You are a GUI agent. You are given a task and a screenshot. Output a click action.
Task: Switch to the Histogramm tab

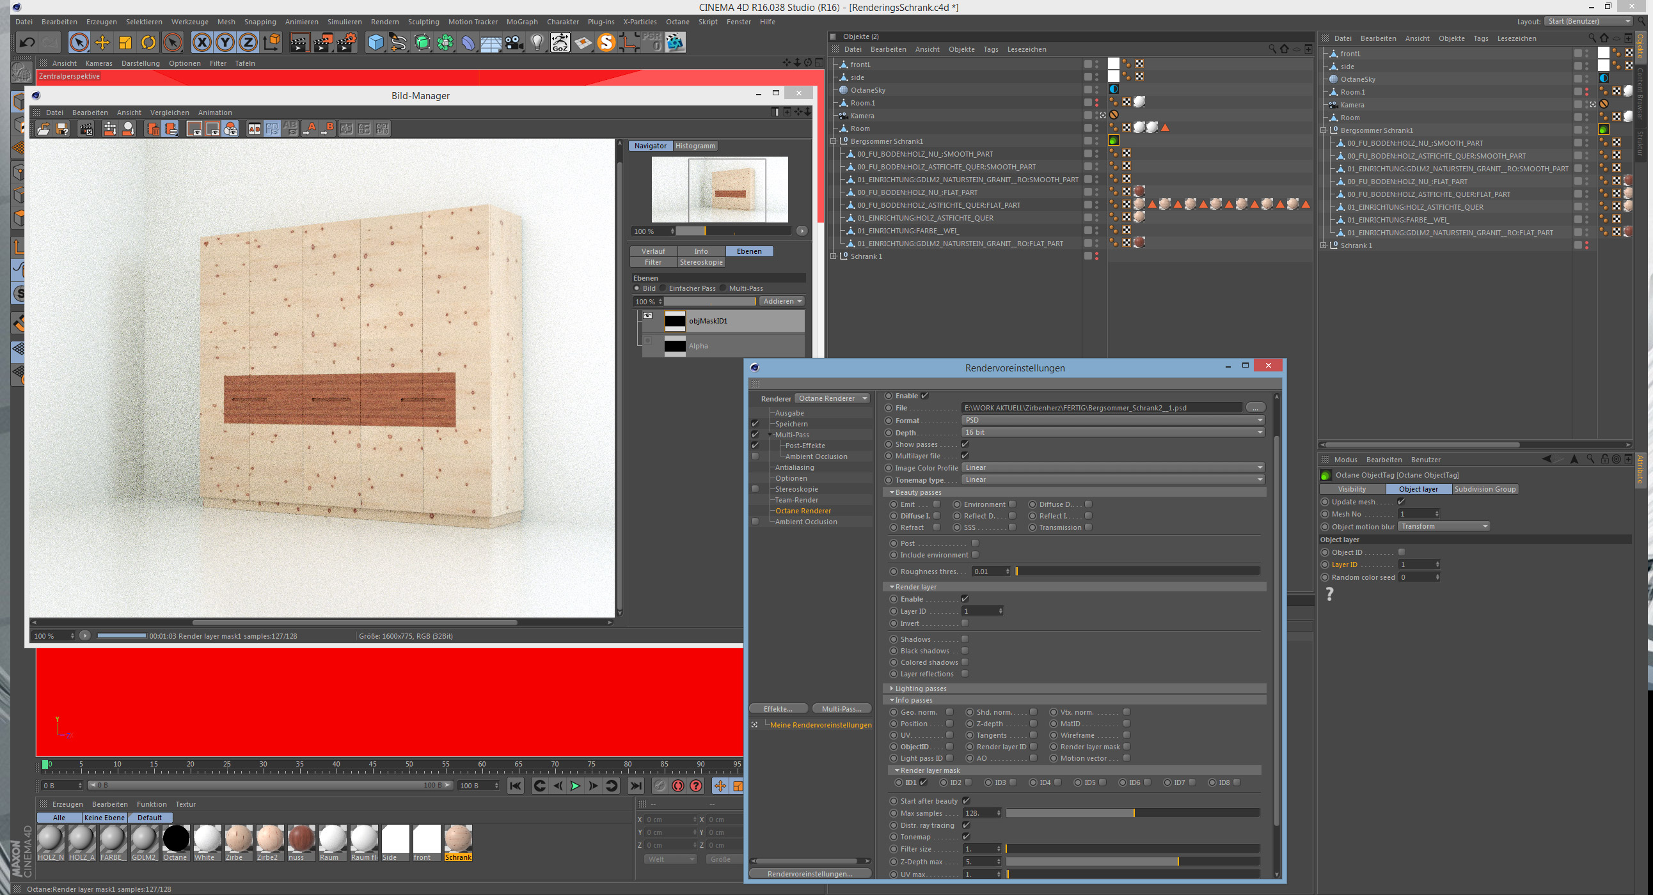click(695, 146)
